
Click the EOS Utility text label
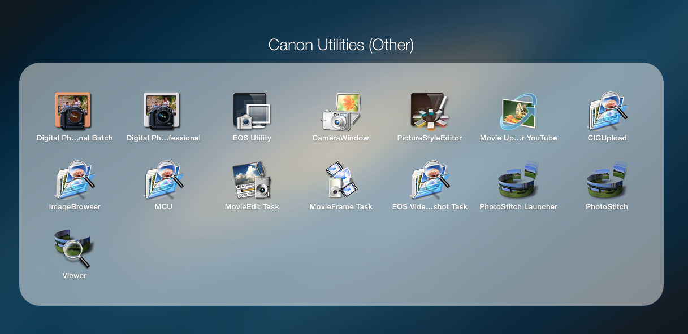252,138
